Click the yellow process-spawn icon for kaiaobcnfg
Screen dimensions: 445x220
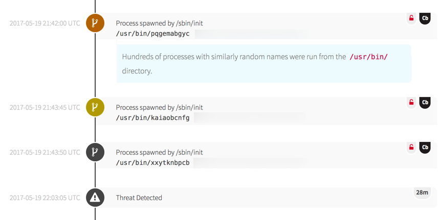click(x=95, y=107)
